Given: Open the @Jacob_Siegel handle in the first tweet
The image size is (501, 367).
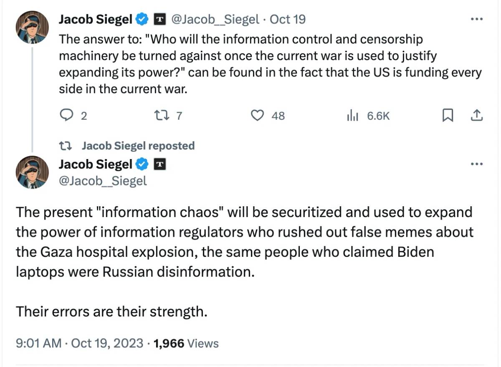Looking at the screenshot, I should (215, 19).
